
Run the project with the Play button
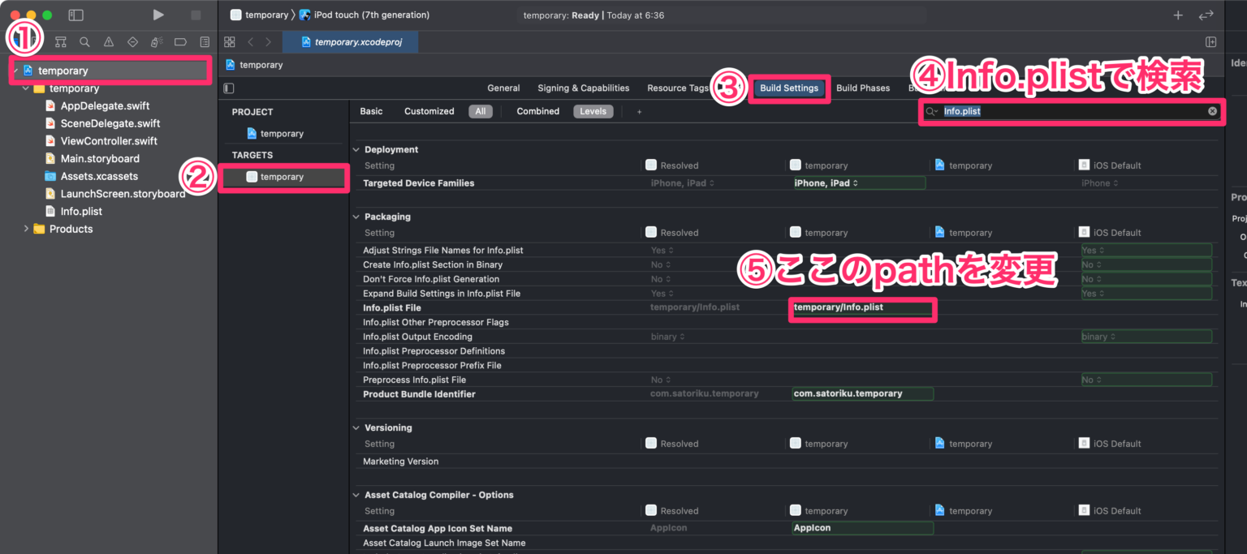click(x=158, y=14)
